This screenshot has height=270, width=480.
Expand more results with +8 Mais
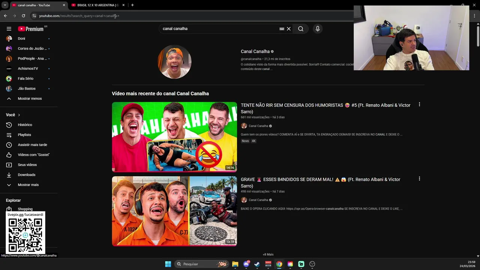(268, 255)
